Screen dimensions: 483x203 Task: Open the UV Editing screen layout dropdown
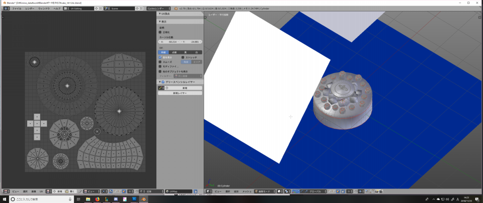82,8
